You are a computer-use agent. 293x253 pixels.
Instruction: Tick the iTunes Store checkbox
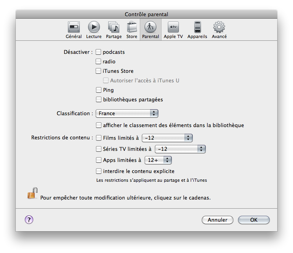click(x=99, y=71)
